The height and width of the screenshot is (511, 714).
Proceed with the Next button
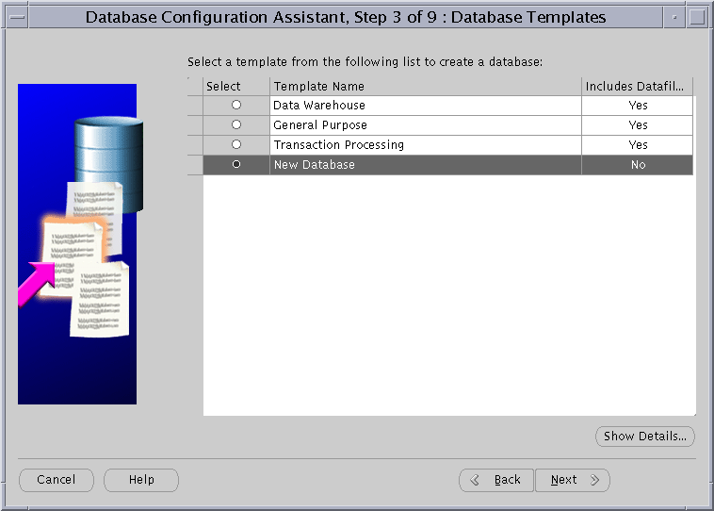(573, 480)
